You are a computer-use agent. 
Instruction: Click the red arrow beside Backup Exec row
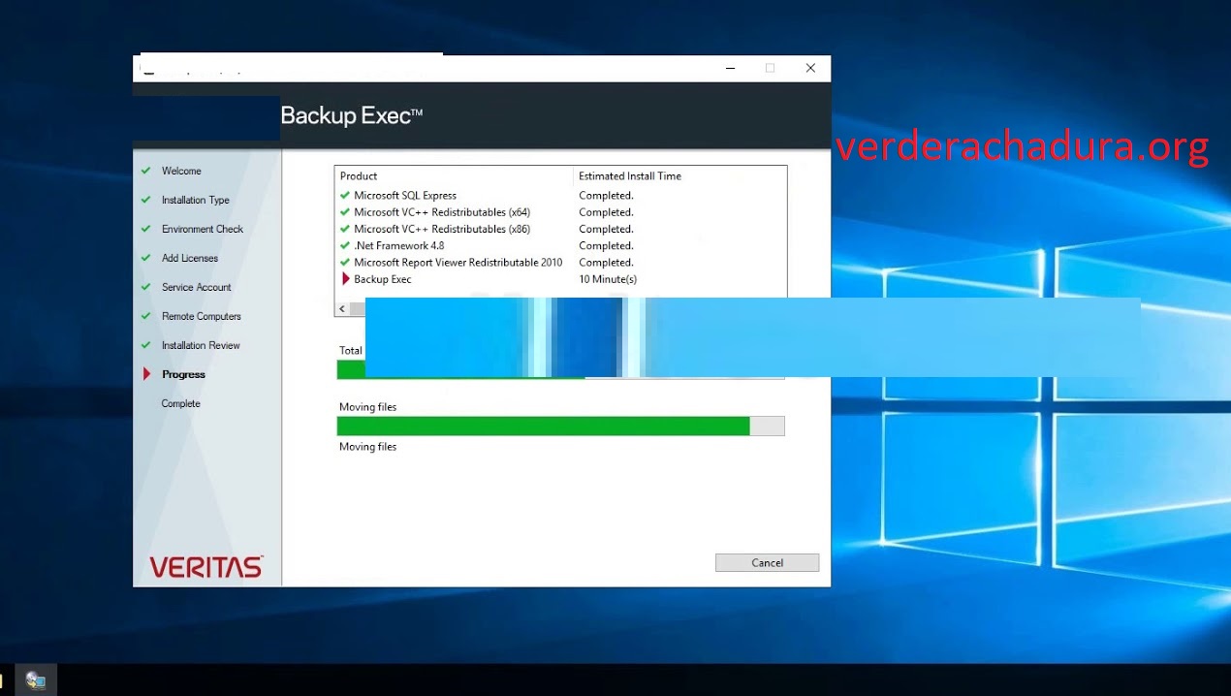tap(346, 279)
